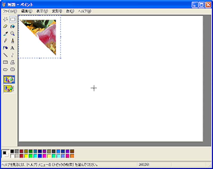Choose the straight Line tool

point(5,55)
